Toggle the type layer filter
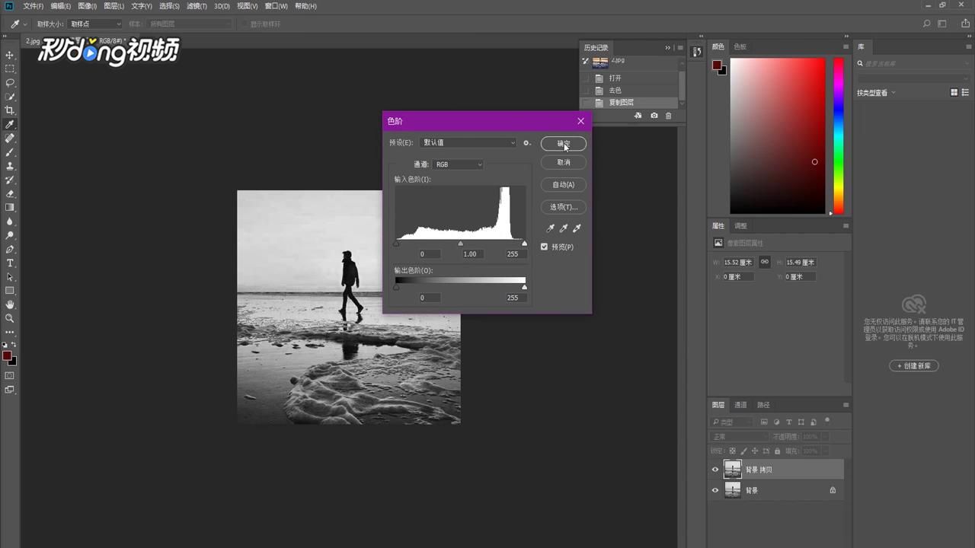The height and width of the screenshot is (548, 975). (789, 422)
